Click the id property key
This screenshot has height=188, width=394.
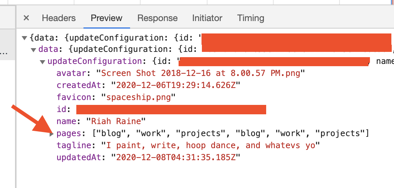point(62,109)
